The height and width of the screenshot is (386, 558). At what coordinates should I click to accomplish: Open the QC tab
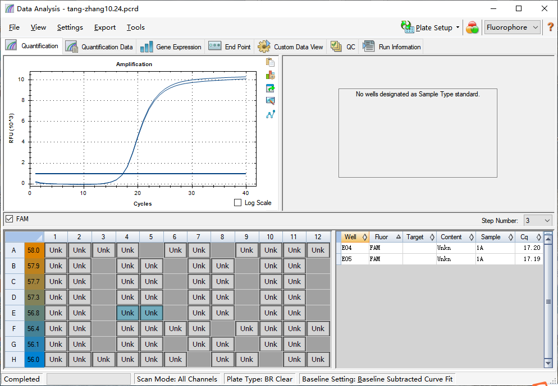point(342,46)
